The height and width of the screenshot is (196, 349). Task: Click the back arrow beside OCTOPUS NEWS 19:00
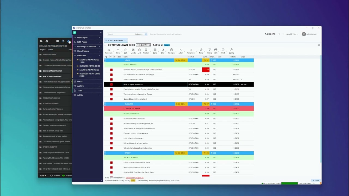106,45
